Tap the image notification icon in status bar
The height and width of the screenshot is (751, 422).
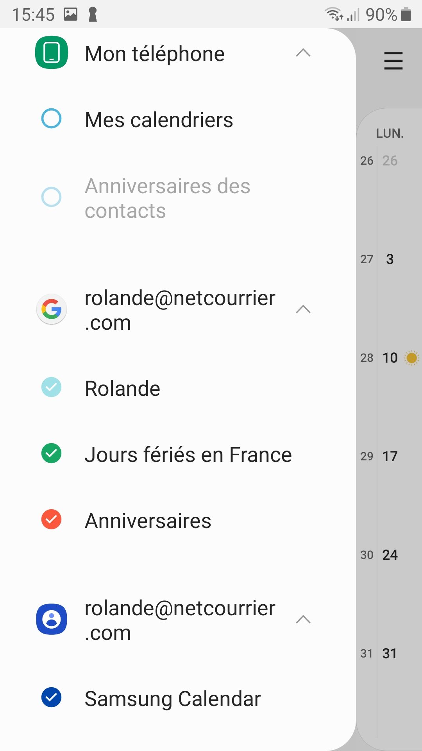coord(70,14)
